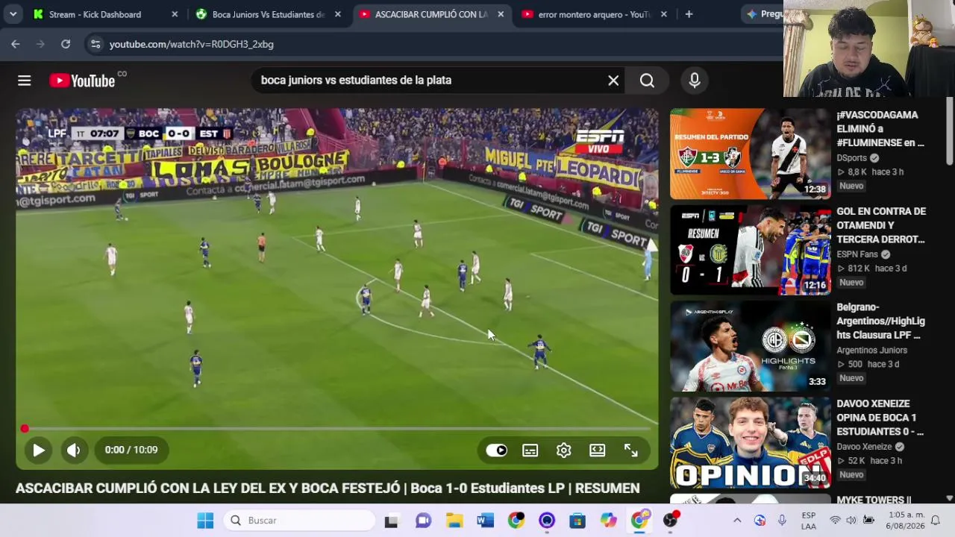
Task: Turn on subtitles in the player
Action: click(530, 450)
